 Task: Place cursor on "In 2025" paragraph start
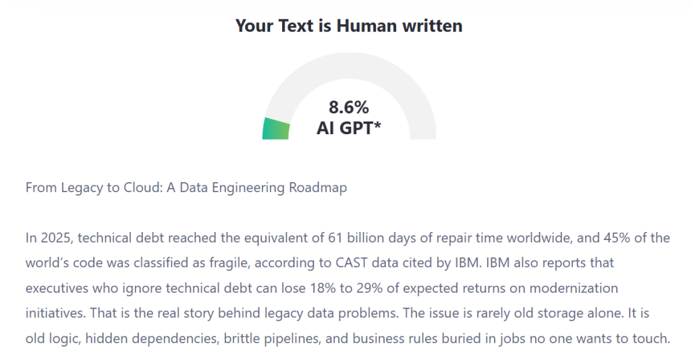point(27,237)
